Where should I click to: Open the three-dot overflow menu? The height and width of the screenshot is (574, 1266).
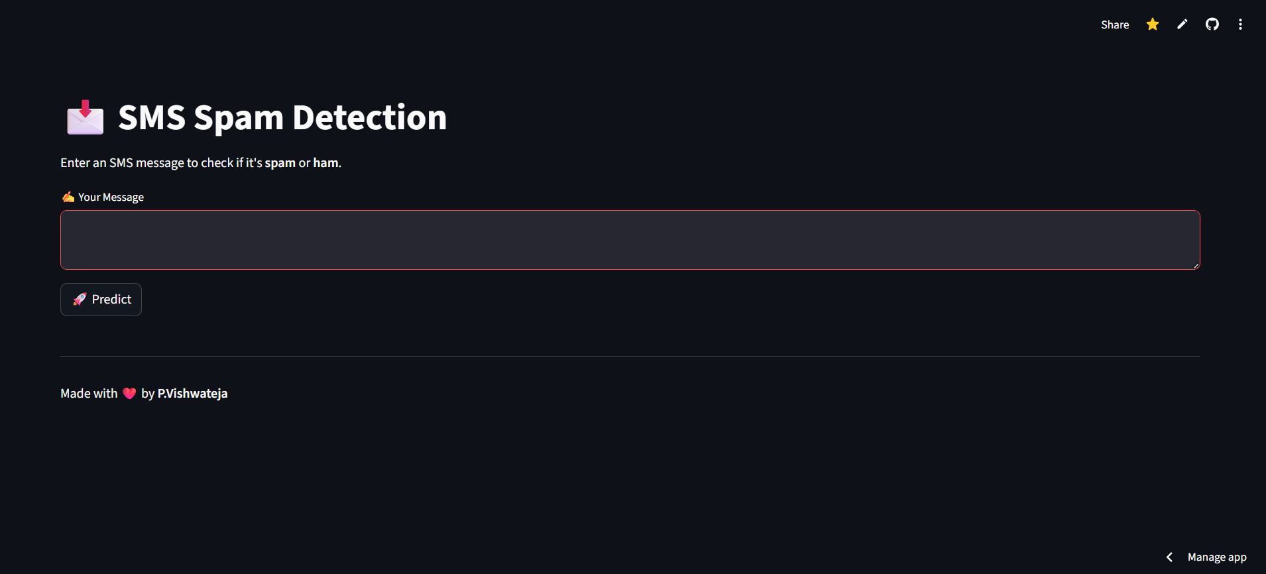[x=1240, y=25]
